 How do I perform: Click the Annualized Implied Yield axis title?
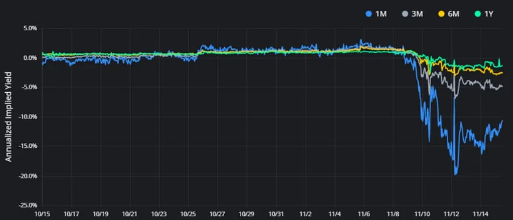[9, 116]
